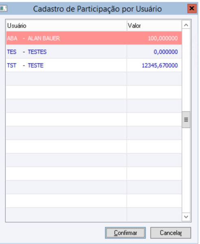Click scrollbar track above the thumb
200x244 pixels.
(186, 70)
